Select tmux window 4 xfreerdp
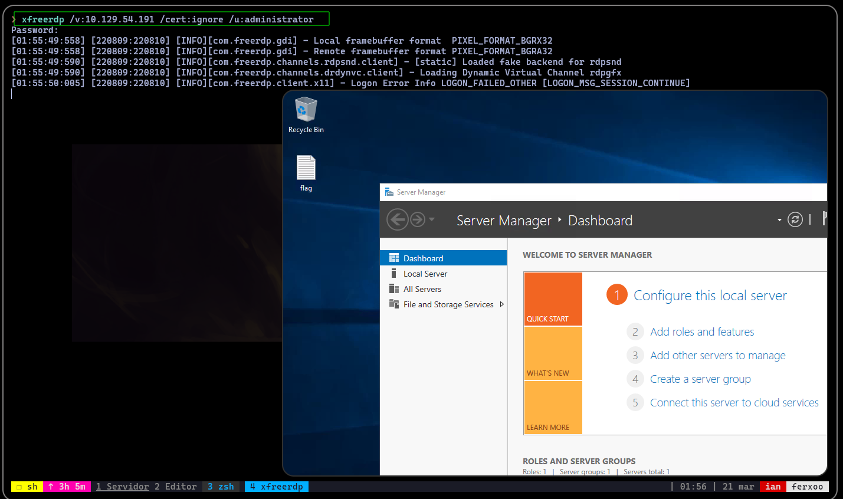Screen dimensions: 843x499 click(x=277, y=487)
